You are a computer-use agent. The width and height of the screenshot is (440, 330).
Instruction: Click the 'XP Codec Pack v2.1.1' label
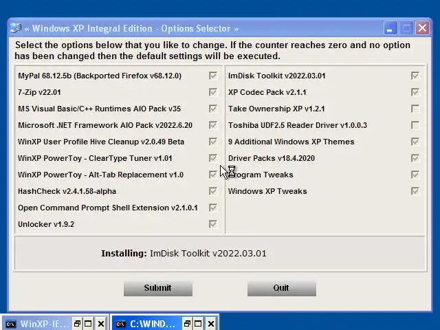tap(267, 92)
